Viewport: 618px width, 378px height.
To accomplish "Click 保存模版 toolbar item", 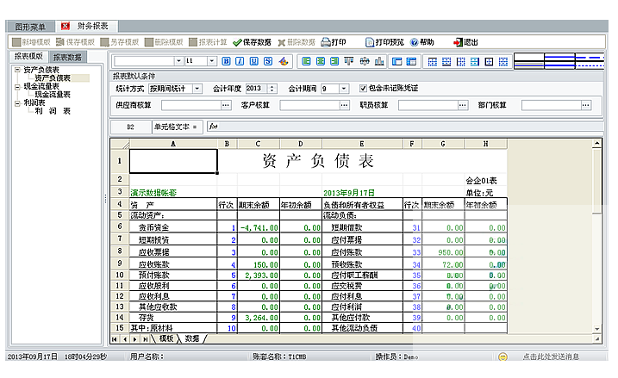I will click(75, 42).
